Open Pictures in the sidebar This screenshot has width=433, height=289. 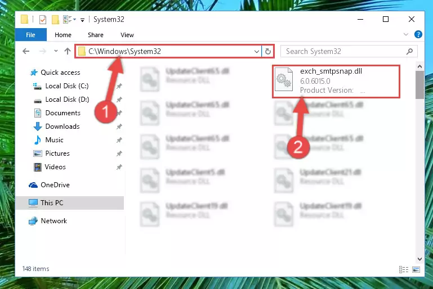pos(51,153)
